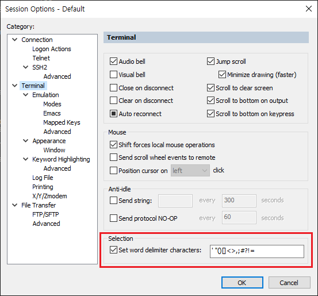The image size is (318, 296).
Task: Collapse the Appearance tree node
Action: pos(25,141)
